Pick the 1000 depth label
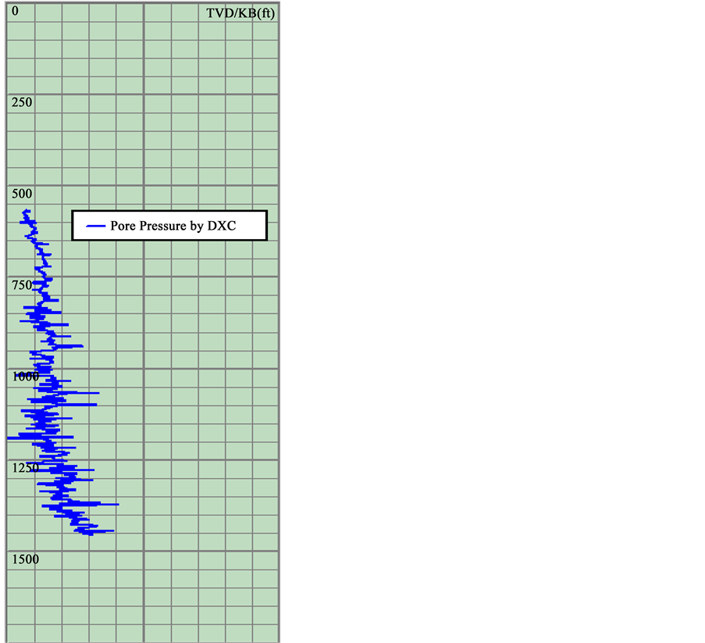 tap(25, 377)
